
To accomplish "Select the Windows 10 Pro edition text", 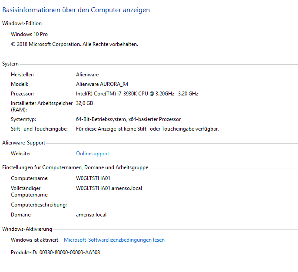I will tap(29, 34).
